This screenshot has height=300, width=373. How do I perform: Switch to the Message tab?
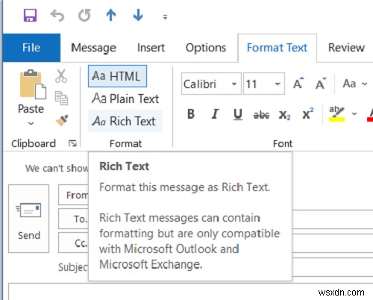click(x=93, y=48)
